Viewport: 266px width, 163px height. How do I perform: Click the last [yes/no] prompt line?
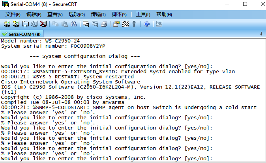(107, 159)
